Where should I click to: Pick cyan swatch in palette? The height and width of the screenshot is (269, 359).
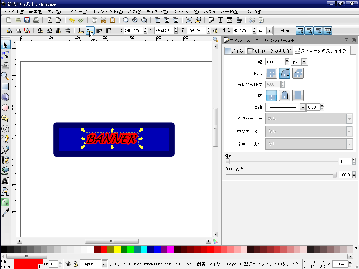[x=144, y=249]
